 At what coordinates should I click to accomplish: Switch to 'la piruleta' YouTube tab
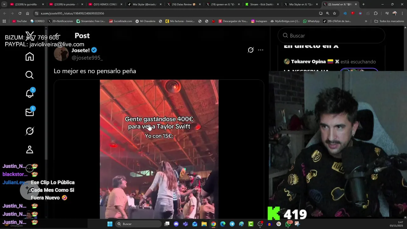[x=66, y=4]
